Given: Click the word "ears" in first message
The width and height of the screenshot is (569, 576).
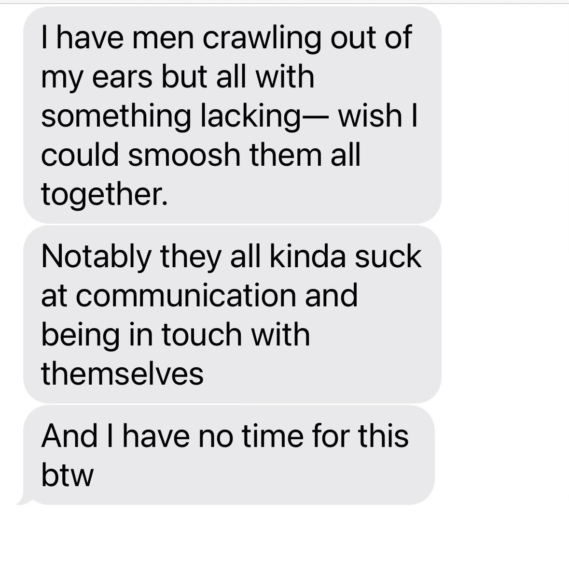Looking at the screenshot, I should click(x=122, y=78).
